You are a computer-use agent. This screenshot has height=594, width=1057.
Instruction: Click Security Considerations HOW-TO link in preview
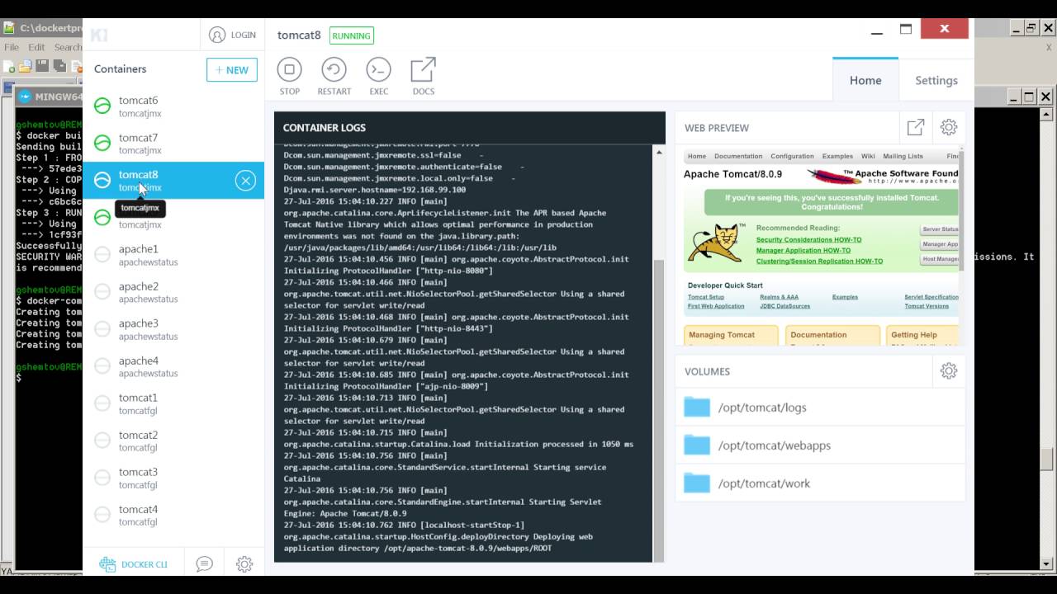click(x=808, y=240)
